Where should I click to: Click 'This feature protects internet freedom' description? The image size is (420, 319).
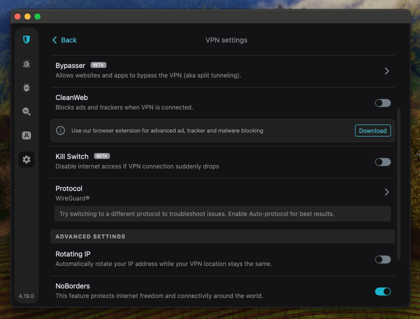tap(159, 296)
